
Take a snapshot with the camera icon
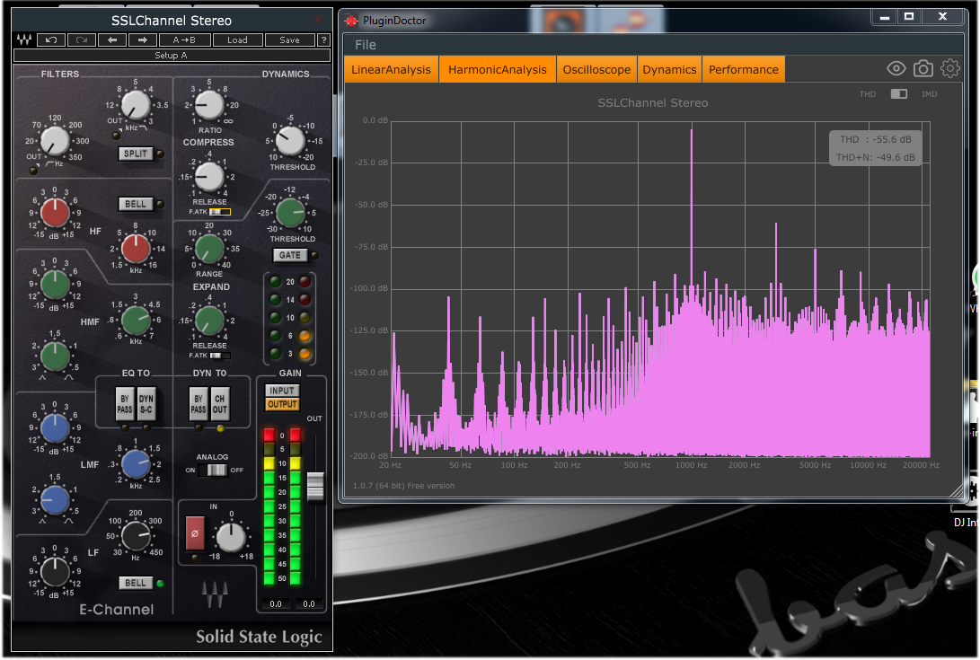(x=923, y=69)
